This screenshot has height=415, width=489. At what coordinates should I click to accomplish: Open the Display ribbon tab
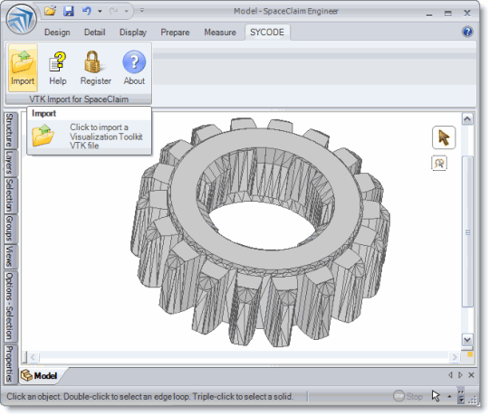click(x=133, y=33)
